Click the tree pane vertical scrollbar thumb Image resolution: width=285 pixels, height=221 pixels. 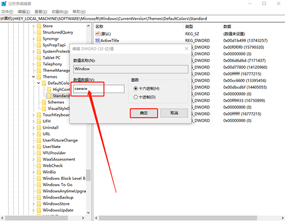click(x=88, y=175)
